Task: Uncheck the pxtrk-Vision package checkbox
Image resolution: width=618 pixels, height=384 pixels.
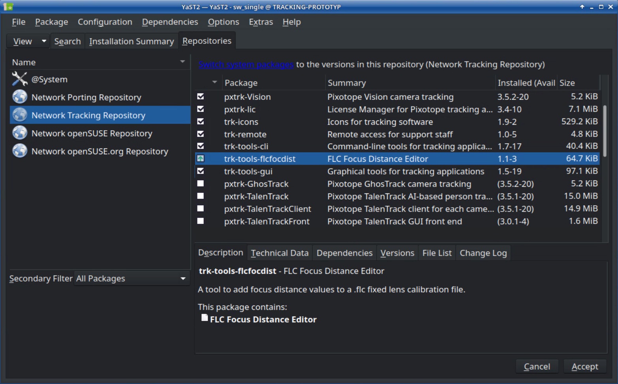Action: click(x=201, y=97)
